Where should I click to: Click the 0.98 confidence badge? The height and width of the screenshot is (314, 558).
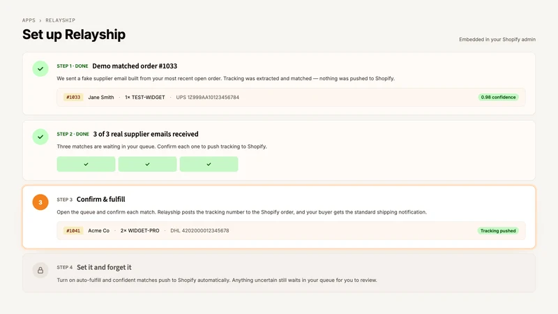(498, 97)
